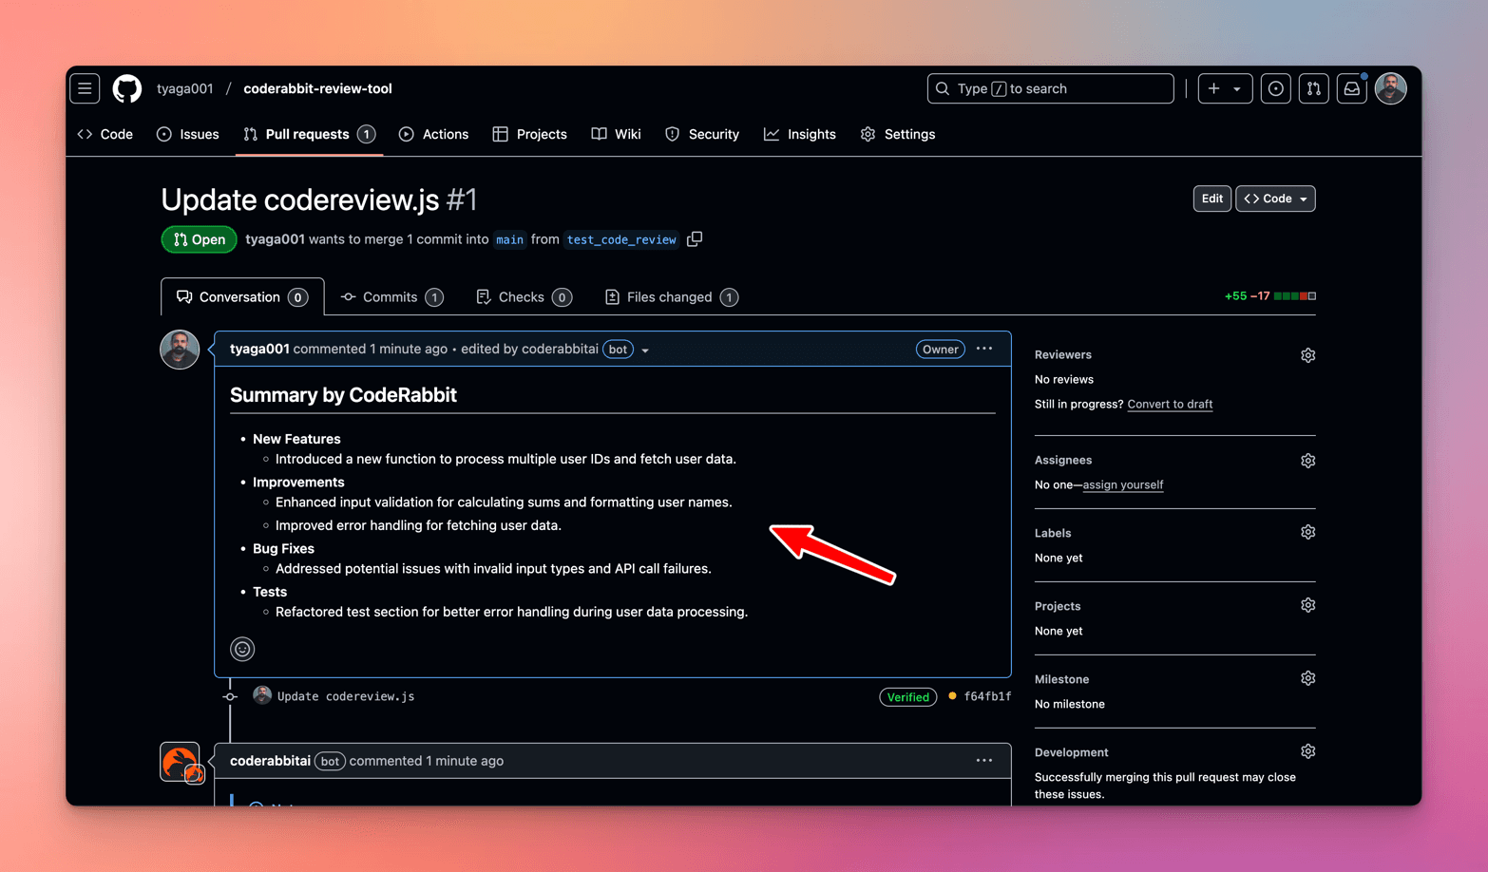
Task: Click the yellow pending status dot
Action: coord(952,696)
